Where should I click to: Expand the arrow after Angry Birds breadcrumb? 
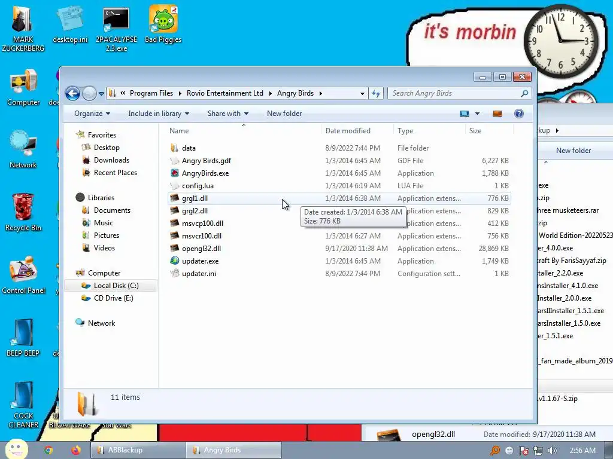(x=321, y=93)
